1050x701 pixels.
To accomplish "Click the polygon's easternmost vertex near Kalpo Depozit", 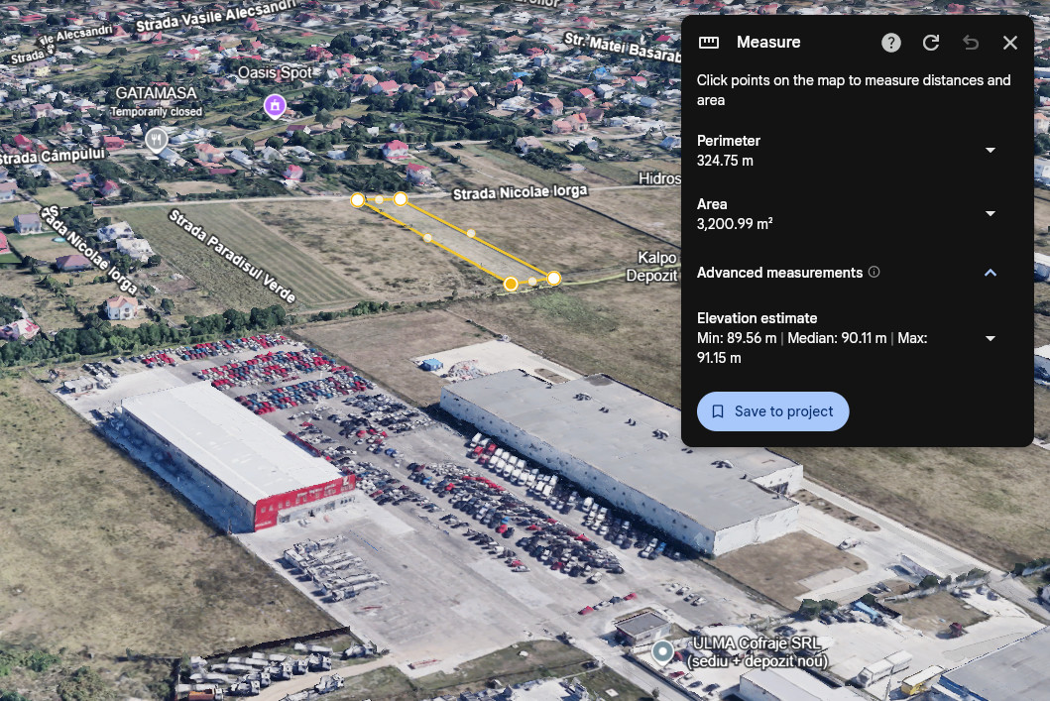I will (x=554, y=278).
